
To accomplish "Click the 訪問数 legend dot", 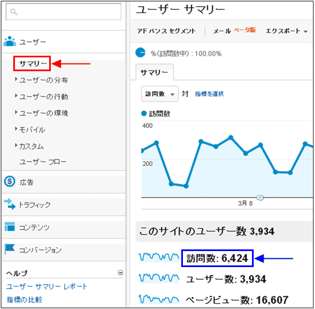I will (144, 114).
